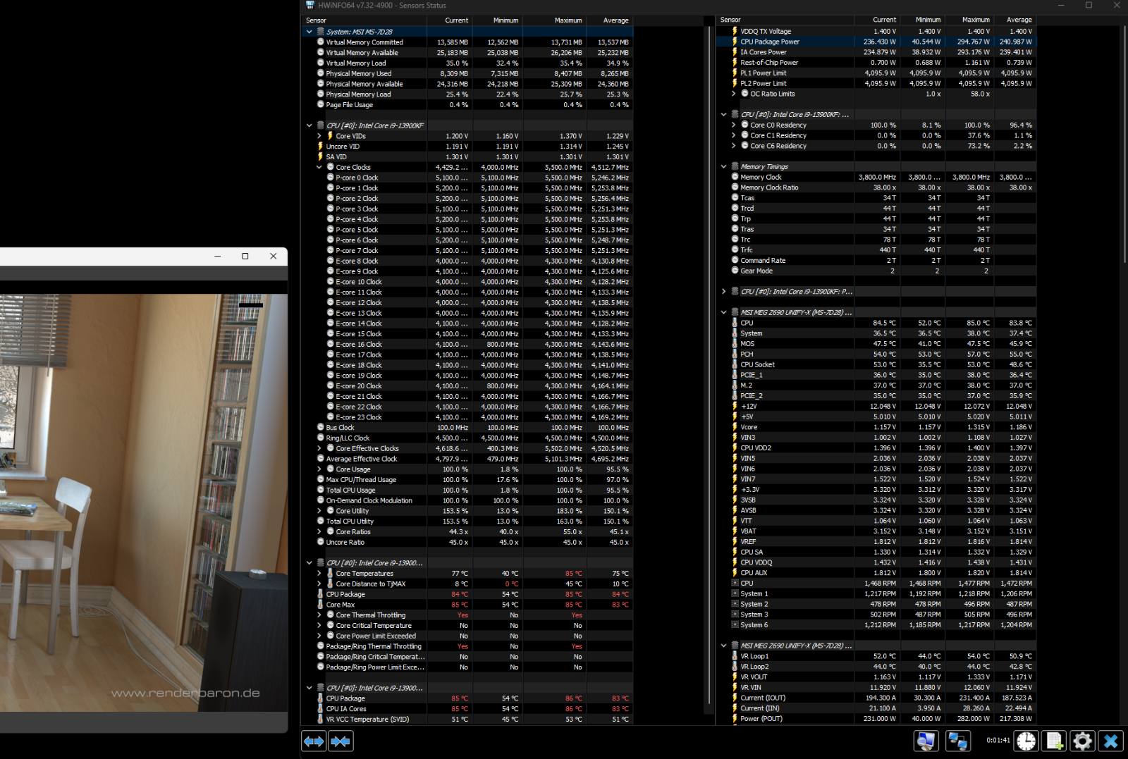The width and height of the screenshot is (1128, 759).
Task: Expand Core Thermal Throttling
Action: (x=319, y=615)
